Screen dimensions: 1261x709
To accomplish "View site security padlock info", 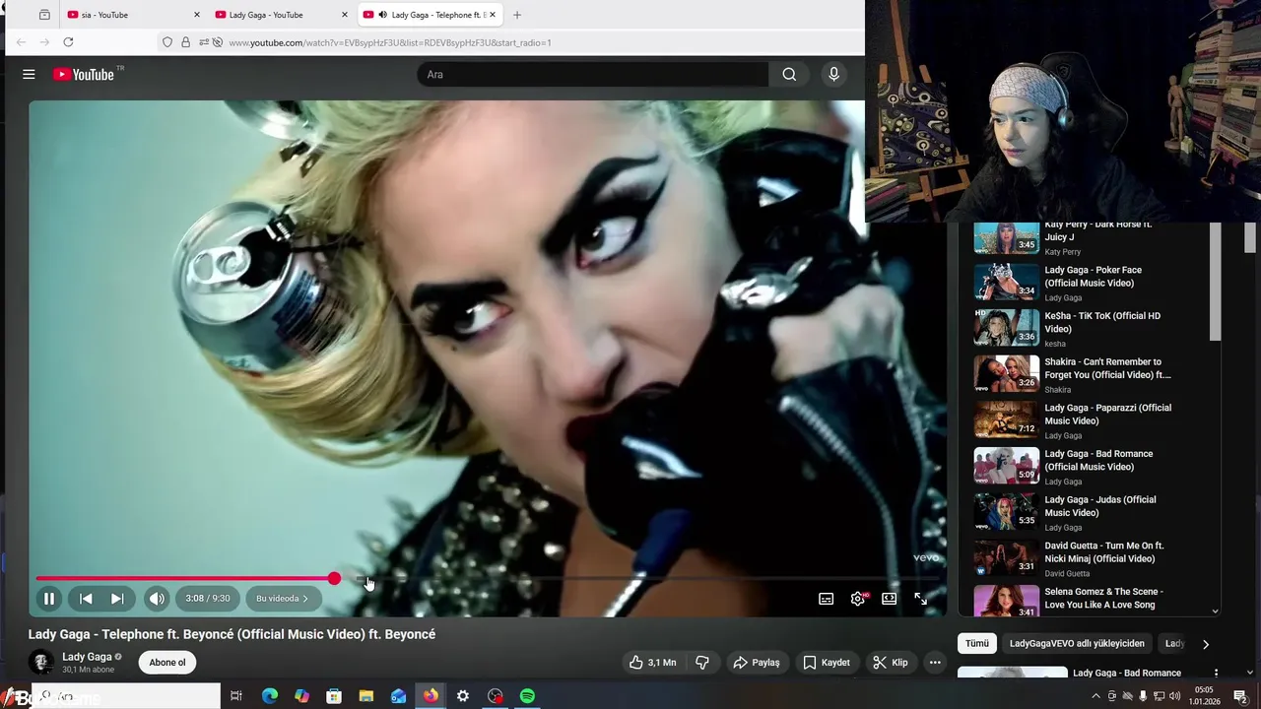I will [185, 42].
